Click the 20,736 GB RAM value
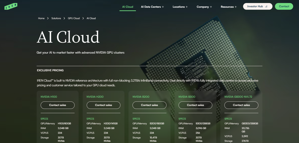 [245, 130]
